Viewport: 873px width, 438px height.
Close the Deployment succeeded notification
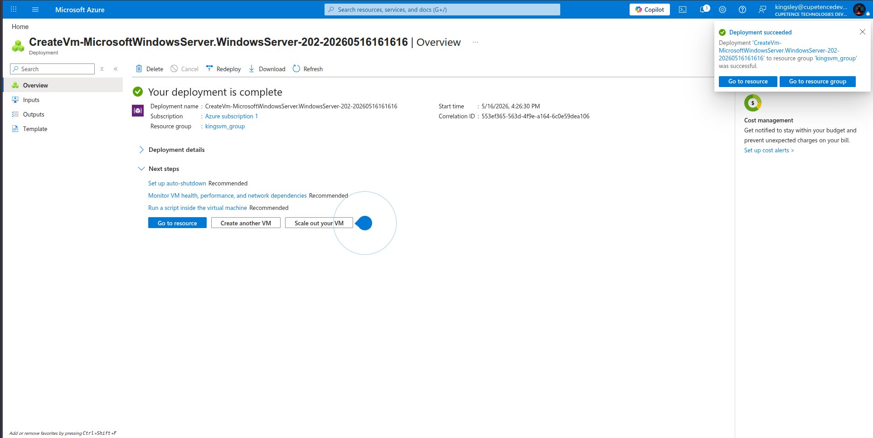[x=862, y=32]
